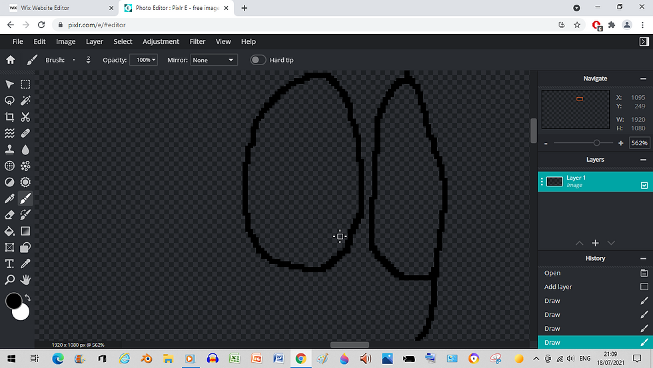
Task: Select the Dodge/Burn tool
Action: [x=9, y=182]
